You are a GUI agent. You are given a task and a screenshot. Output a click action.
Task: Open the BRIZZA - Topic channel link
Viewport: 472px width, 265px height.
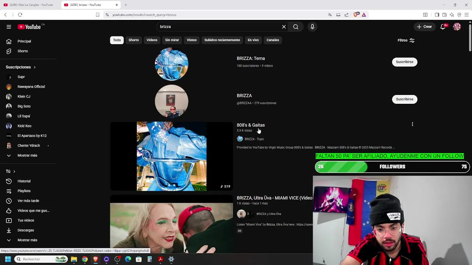pos(254,139)
